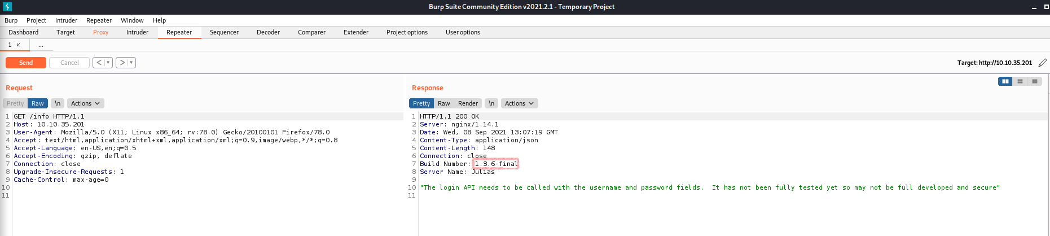Image resolution: width=1050 pixels, height=236 pixels.
Task: Open the Burp menu
Action: [11, 20]
